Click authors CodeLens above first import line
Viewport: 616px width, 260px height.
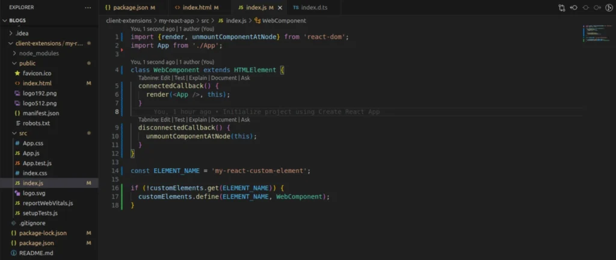pos(173,29)
